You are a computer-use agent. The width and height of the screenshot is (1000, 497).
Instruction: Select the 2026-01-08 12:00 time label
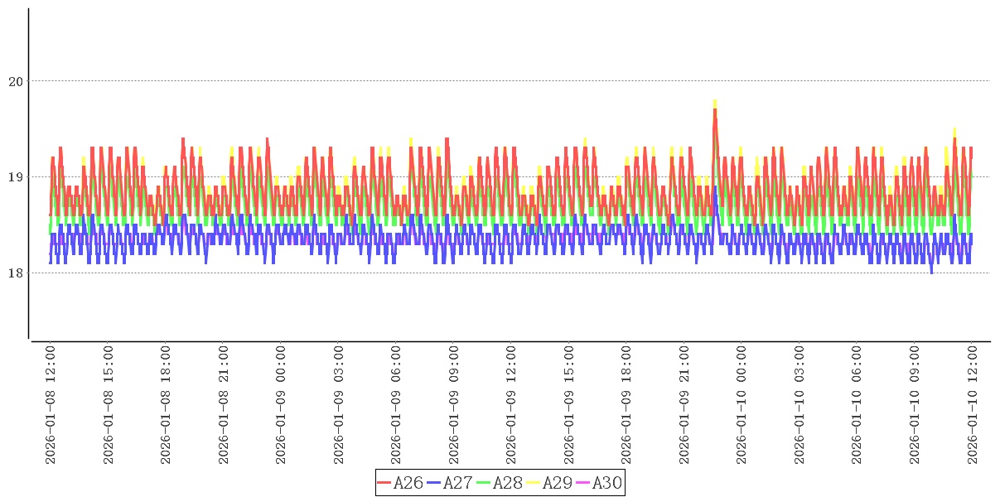pos(50,405)
